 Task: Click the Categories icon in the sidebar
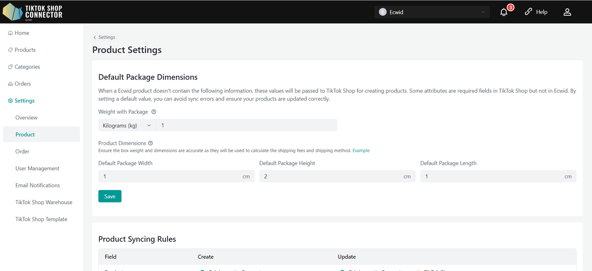coord(10,67)
